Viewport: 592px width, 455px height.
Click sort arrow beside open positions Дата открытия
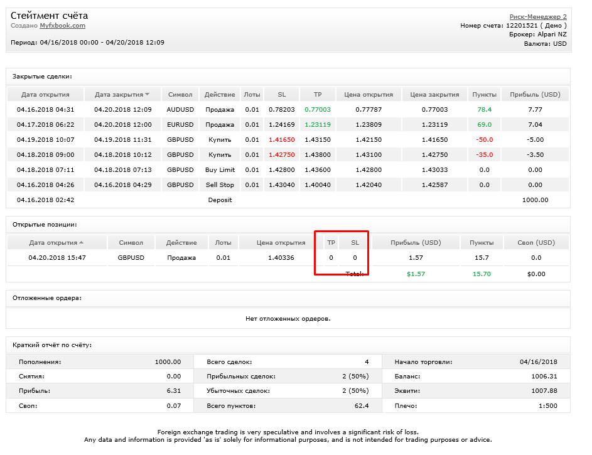coord(81,242)
